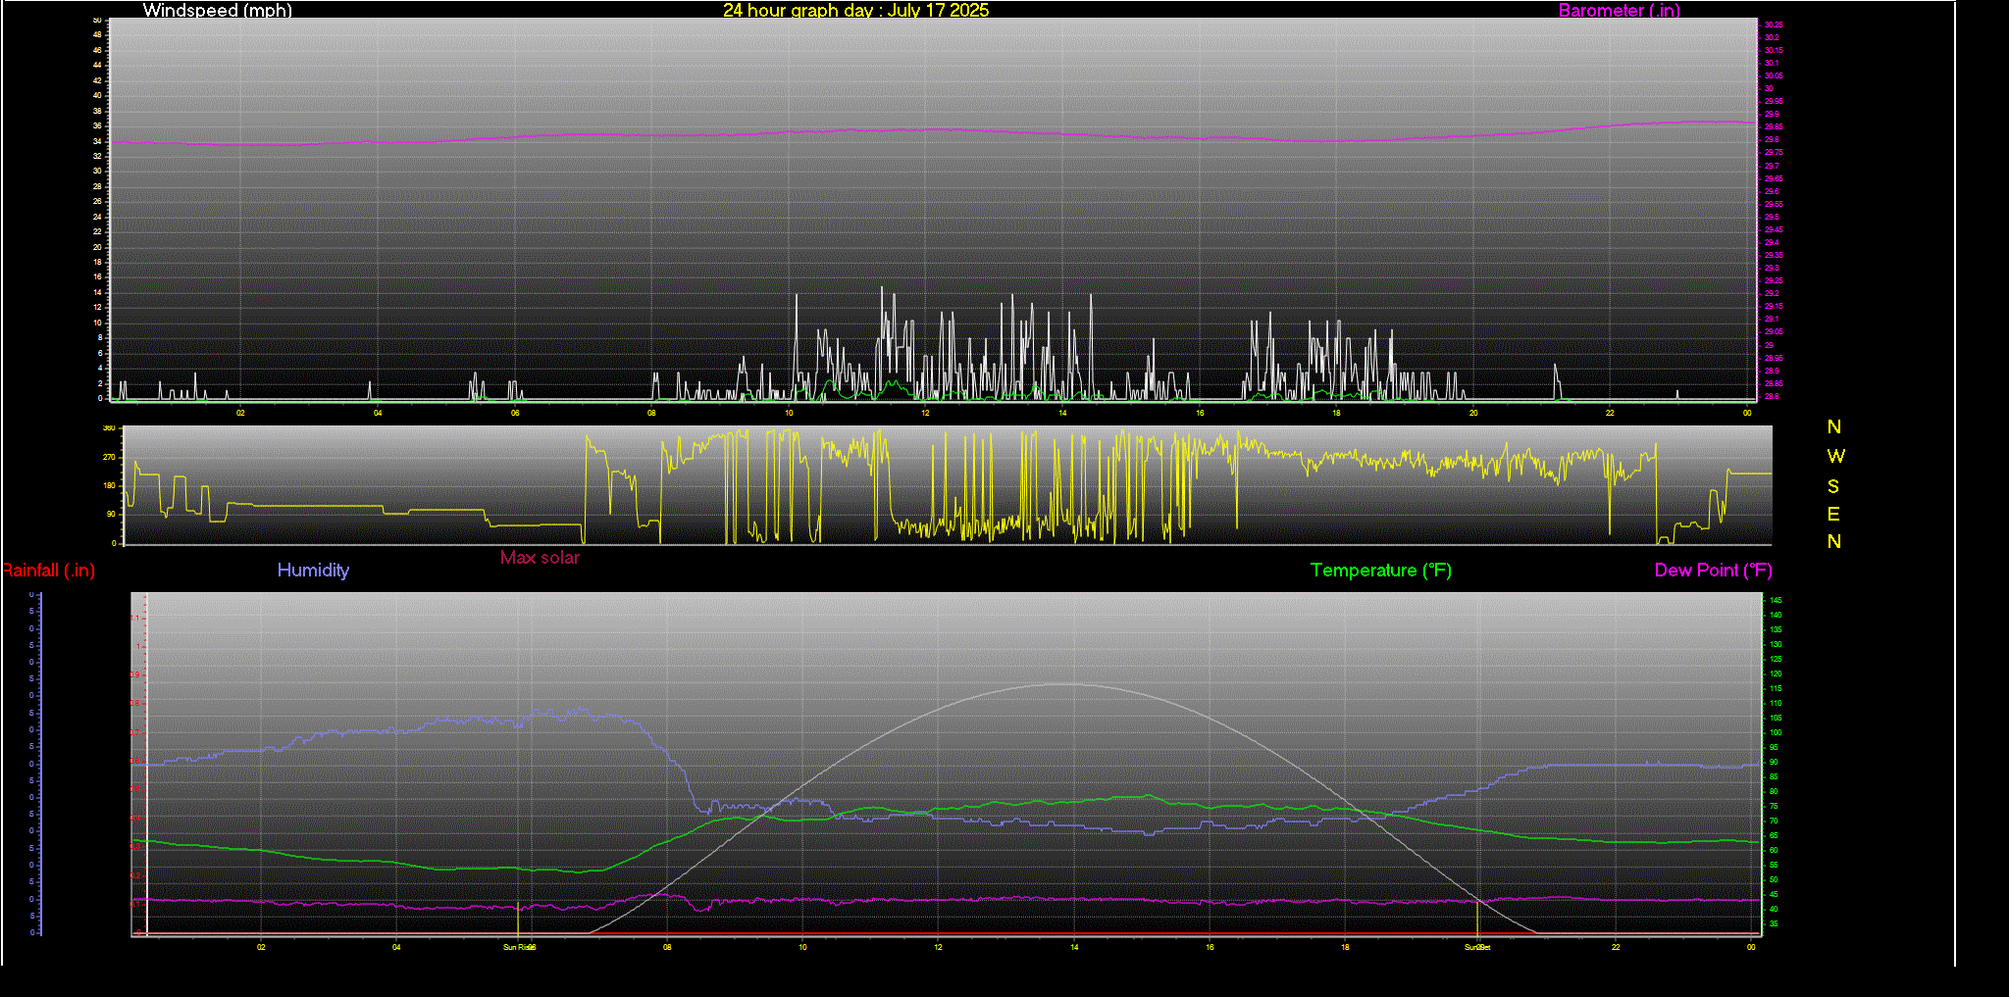The height and width of the screenshot is (997, 2009).
Task: Click the 'Windspeed (mph)' graph title
Action: pyautogui.click(x=217, y=11)
